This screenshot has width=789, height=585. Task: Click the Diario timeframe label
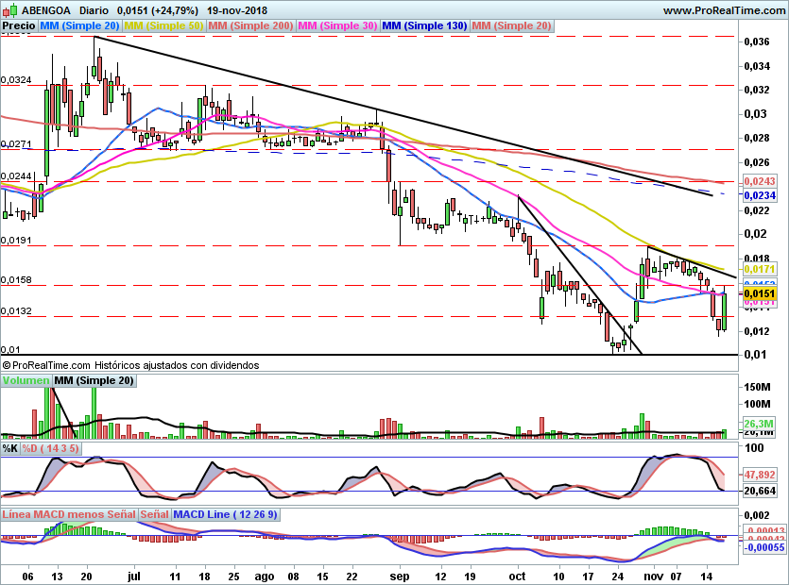[x=99, y=9]
